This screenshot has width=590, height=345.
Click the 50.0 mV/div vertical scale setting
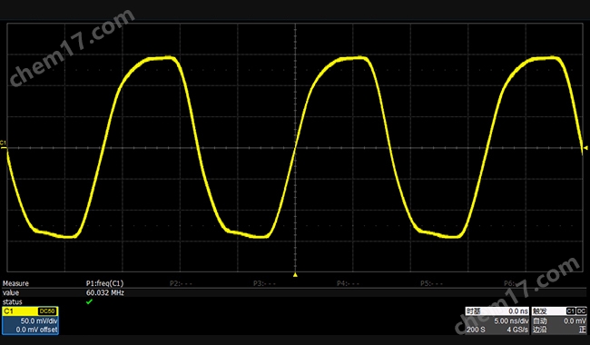click(x=39, y=320)
